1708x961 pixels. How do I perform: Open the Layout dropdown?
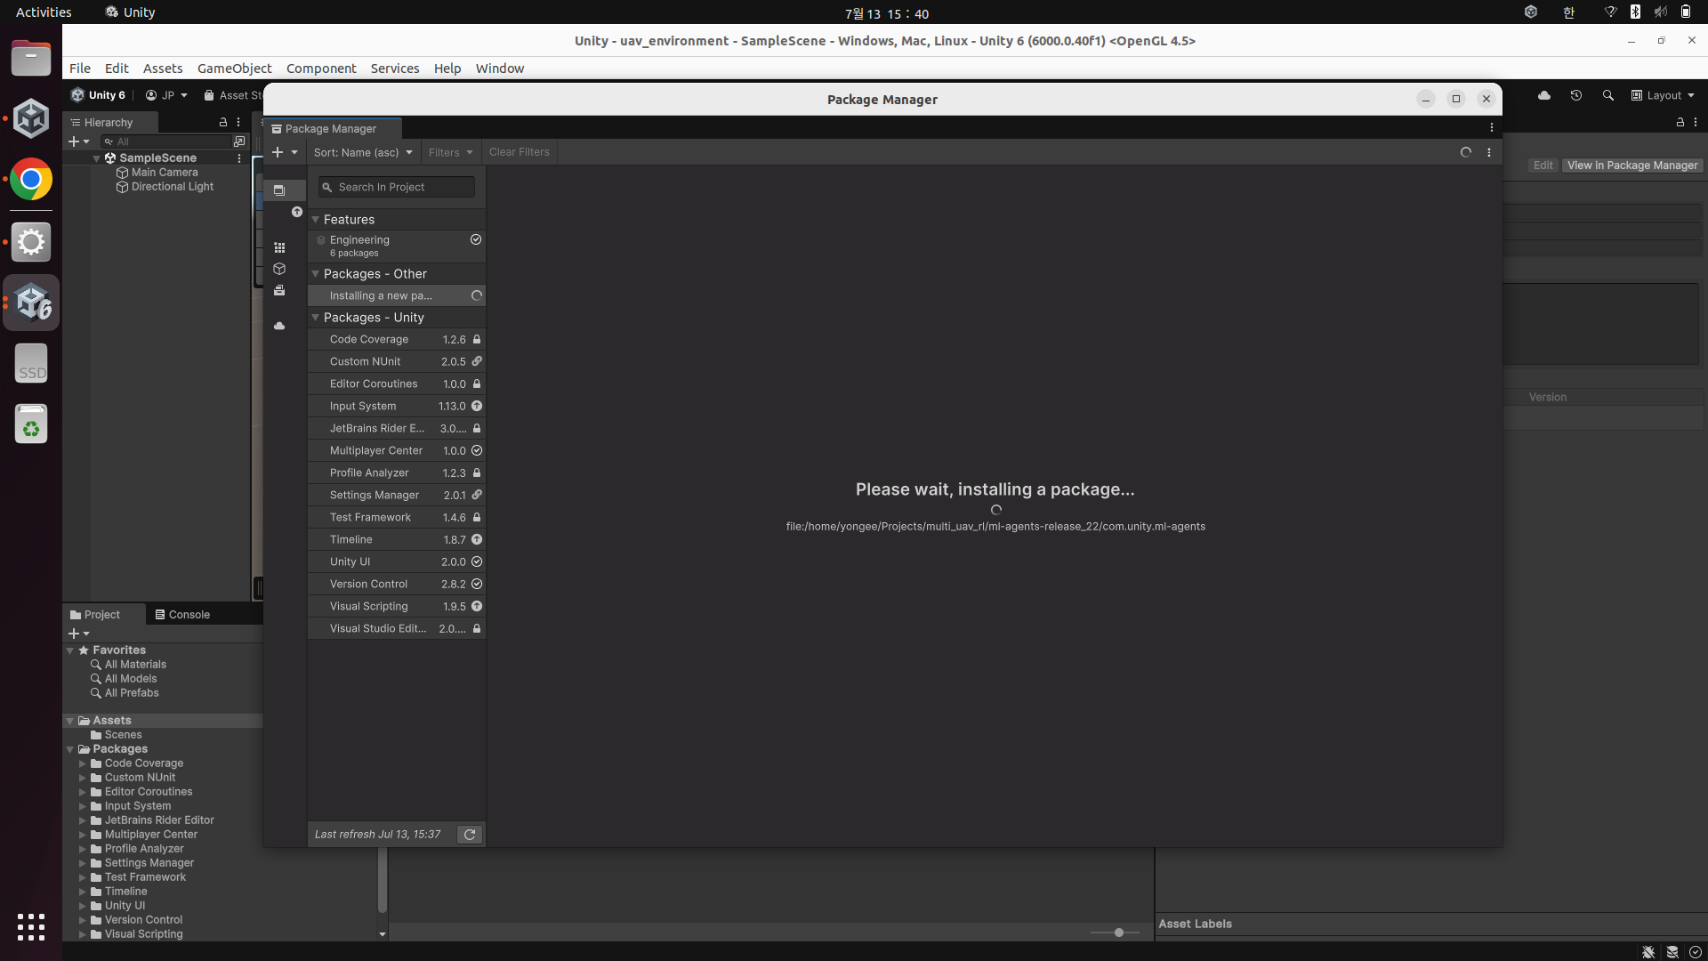[x=1663, y=95]
